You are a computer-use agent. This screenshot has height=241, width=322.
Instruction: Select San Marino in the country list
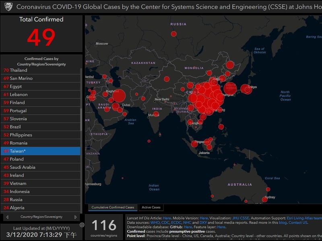[x=41, y=78]
